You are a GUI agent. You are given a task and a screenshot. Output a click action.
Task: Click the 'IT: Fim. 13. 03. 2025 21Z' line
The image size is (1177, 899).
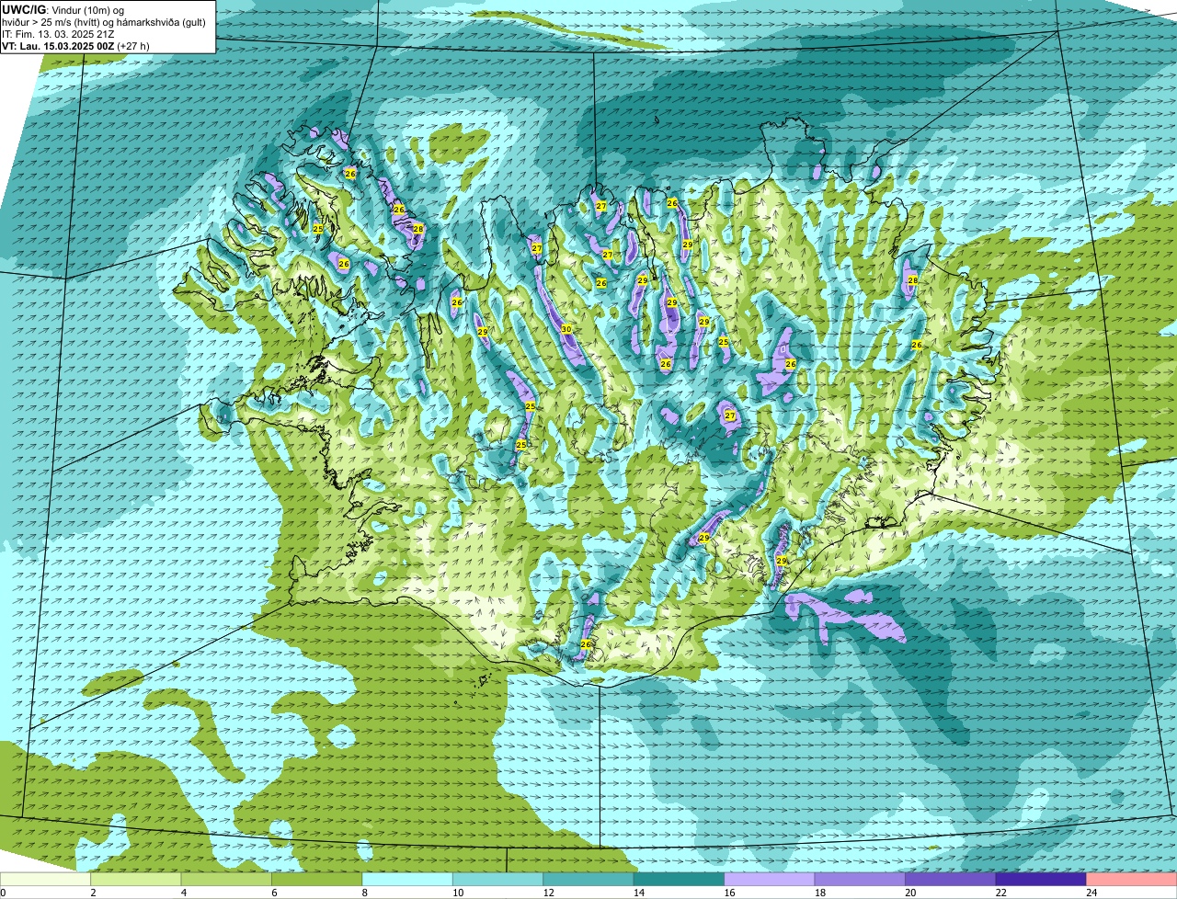(58, 33)
